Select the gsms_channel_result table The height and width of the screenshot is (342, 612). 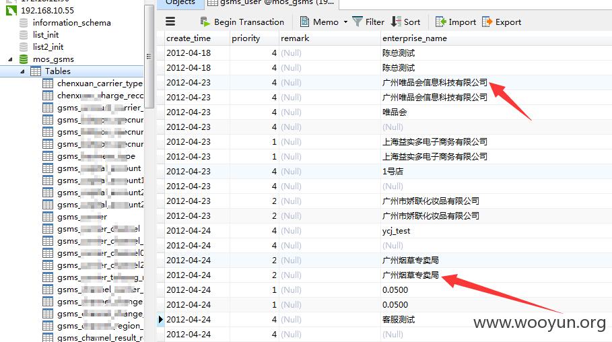pos(100,338)
